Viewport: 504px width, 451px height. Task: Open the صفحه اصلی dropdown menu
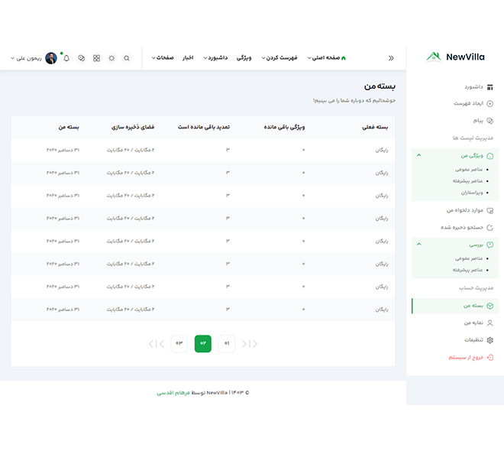point(326,58)
